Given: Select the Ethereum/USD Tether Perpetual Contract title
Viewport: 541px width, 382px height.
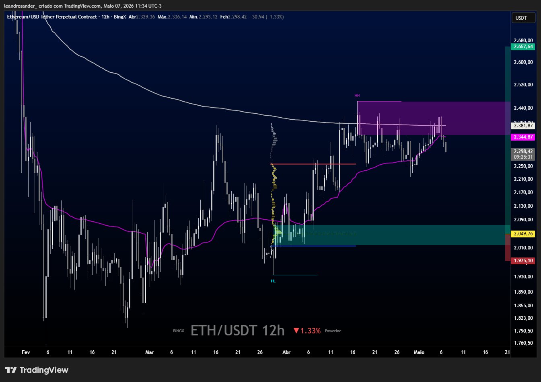Looking at the screenshot, I should click(x=52, y=17).
